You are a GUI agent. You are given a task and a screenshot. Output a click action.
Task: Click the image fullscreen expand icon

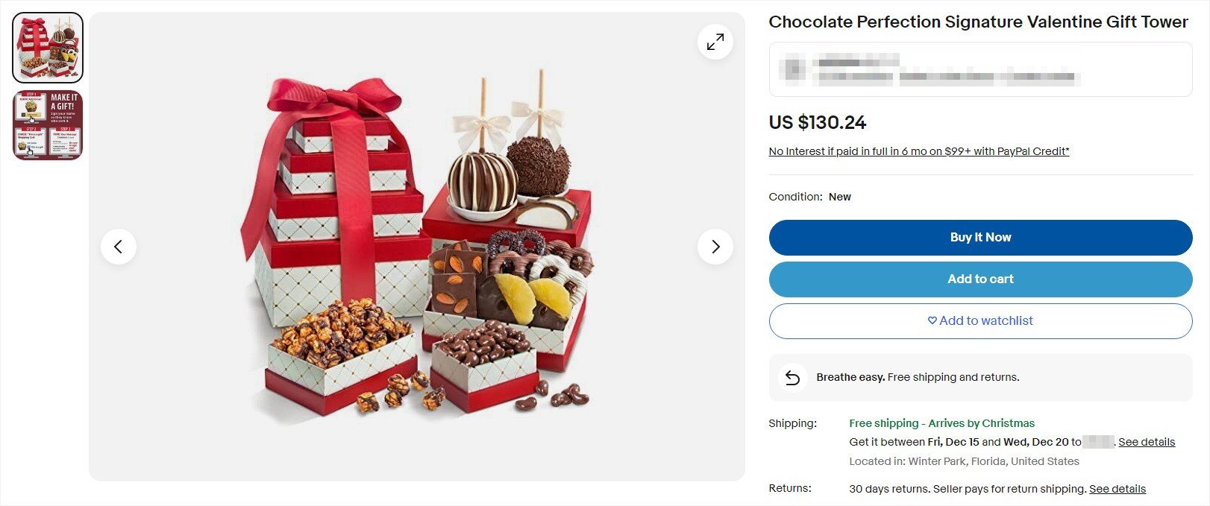click(x=715, y=42)
